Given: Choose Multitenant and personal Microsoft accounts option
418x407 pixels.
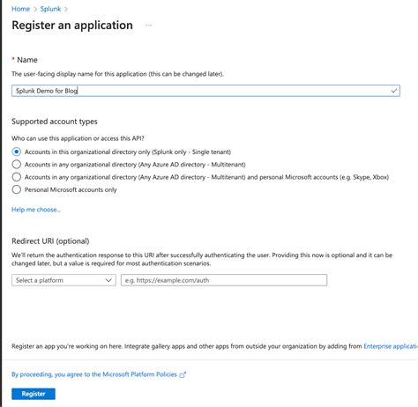Looking at the screenshot, I should pyautogui.click(x=17, y=177).
